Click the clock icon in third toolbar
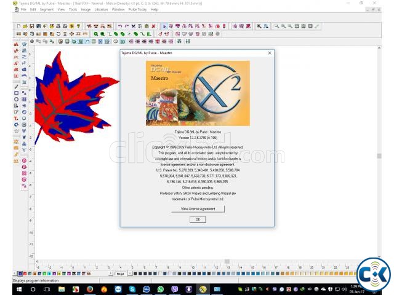 [115, 41]
